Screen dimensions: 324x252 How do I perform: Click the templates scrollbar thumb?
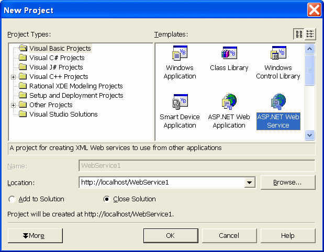[309, 70]
